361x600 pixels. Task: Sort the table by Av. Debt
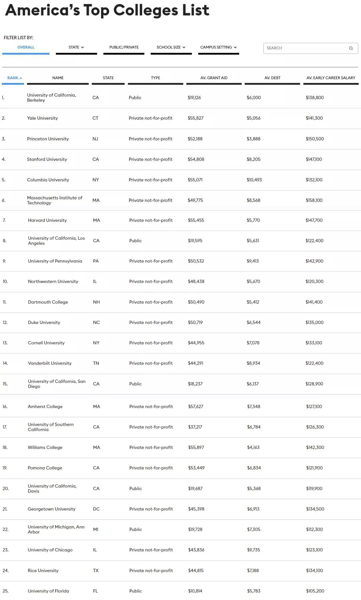272,78
